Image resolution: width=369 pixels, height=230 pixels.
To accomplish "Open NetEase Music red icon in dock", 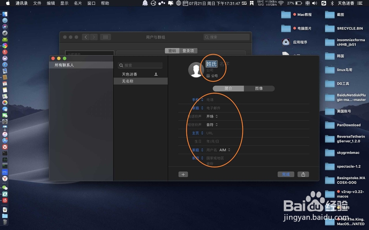I will [5, 201].
